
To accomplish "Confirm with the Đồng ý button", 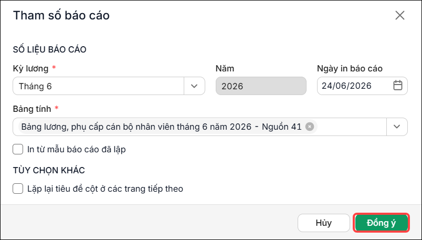I will 381,223.
